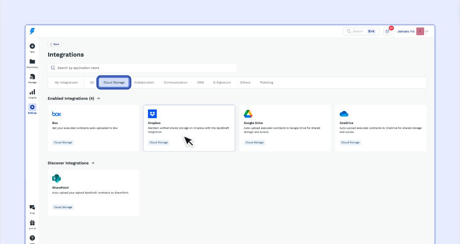Open the SharePoint integration card

(x=93, y=193)
